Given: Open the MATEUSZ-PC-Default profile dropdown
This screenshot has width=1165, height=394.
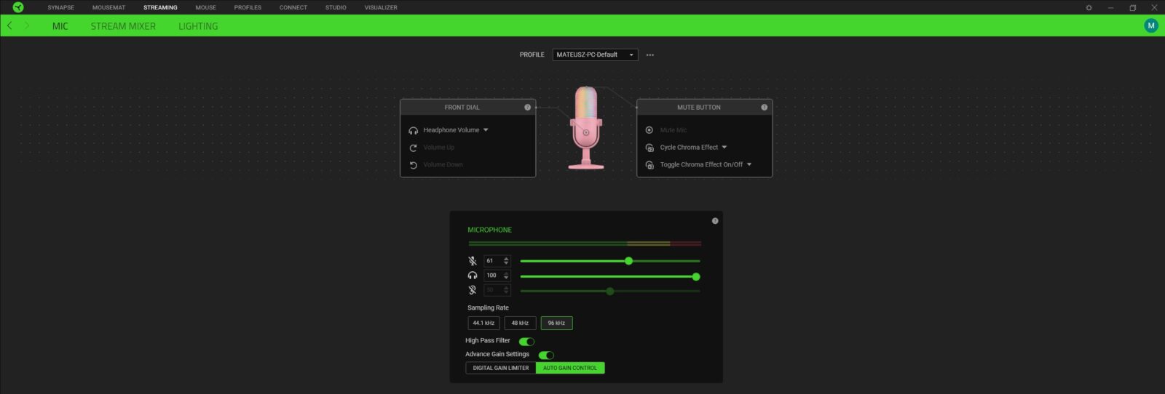Looking at the screenshot, I should pyautogui.click(x=595, y=55).
